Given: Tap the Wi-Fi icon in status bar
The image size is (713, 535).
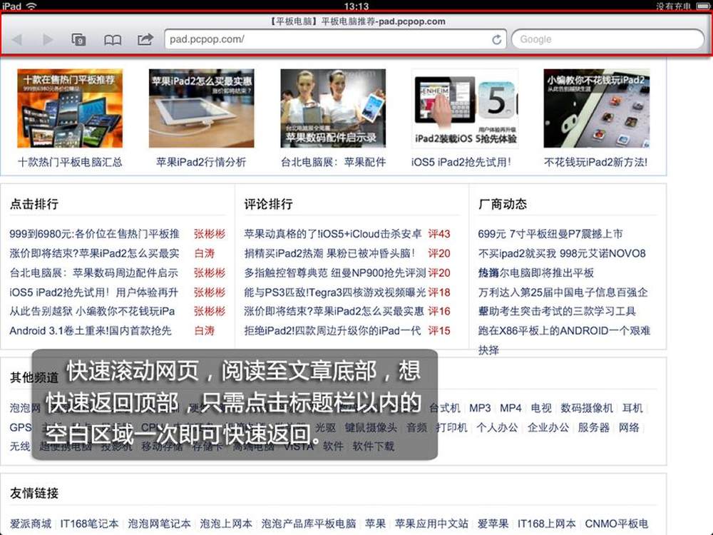Looking at the screenshot, I should (x=31, y=6).
